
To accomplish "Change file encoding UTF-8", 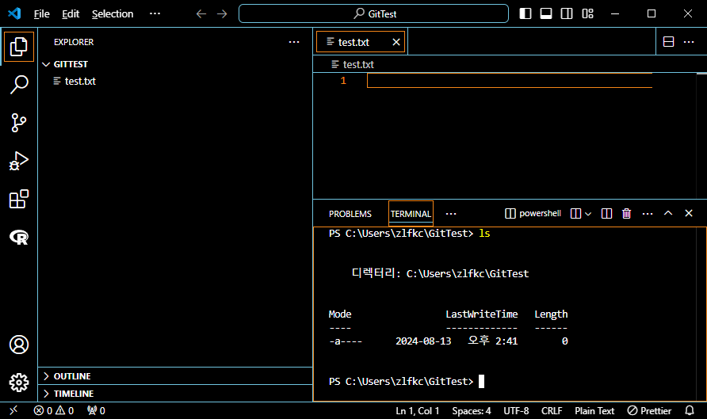I will coord(516,411).
